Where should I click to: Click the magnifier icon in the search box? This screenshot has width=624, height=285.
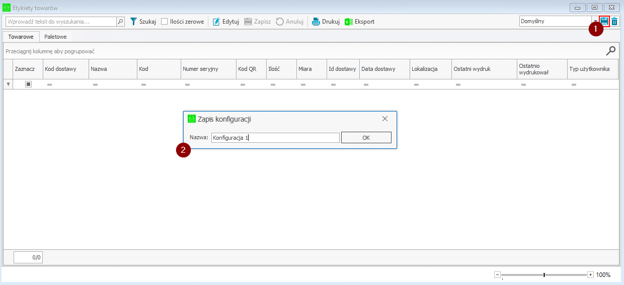point(120,22)
